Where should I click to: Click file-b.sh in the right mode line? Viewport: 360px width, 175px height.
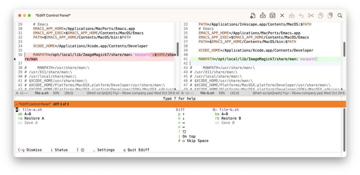tap(208, 94)
